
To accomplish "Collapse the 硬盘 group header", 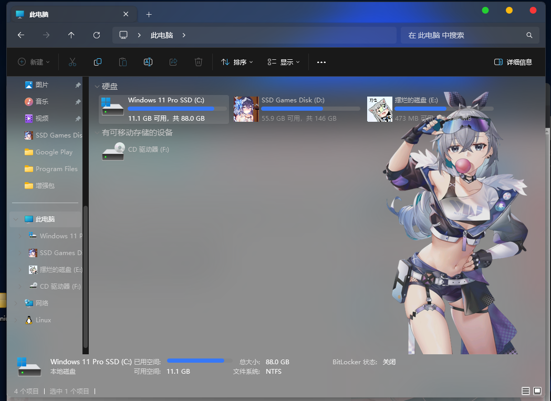I will [x=97, y=86].
